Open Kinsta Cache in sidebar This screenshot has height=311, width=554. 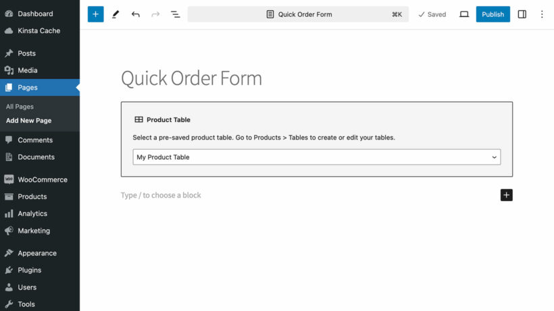39,30
